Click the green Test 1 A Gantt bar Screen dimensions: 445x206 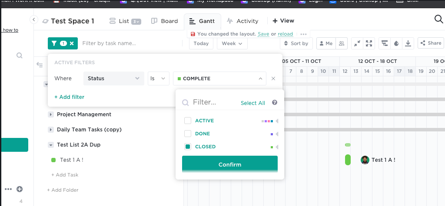348,160
